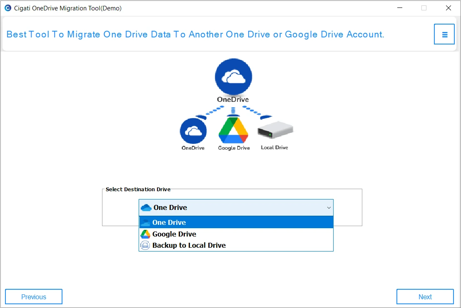
Task: Click the small OneDrive destination icon in diagram
Action: 193,131
